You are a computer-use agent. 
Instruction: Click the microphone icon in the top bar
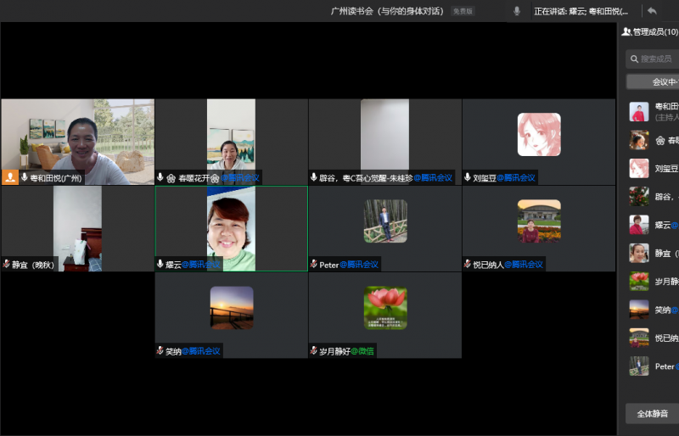tap(517, 11)
